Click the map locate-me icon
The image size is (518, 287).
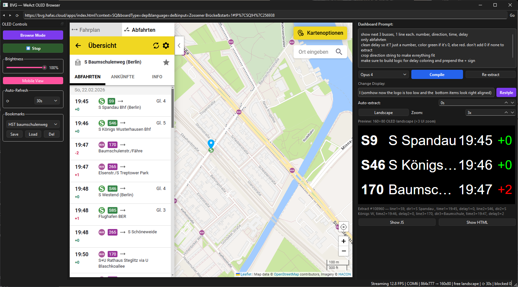(x=343, y=227)
